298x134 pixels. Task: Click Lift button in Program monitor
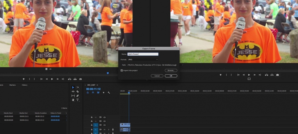267,75
